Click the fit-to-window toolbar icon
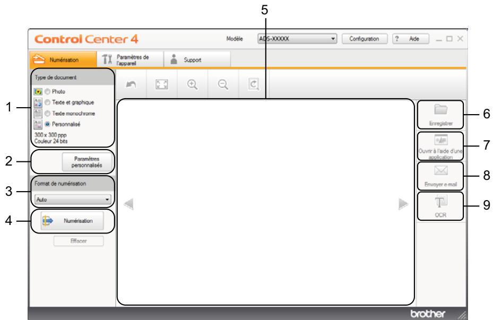 pyautogui.click(x=162, y=84)
